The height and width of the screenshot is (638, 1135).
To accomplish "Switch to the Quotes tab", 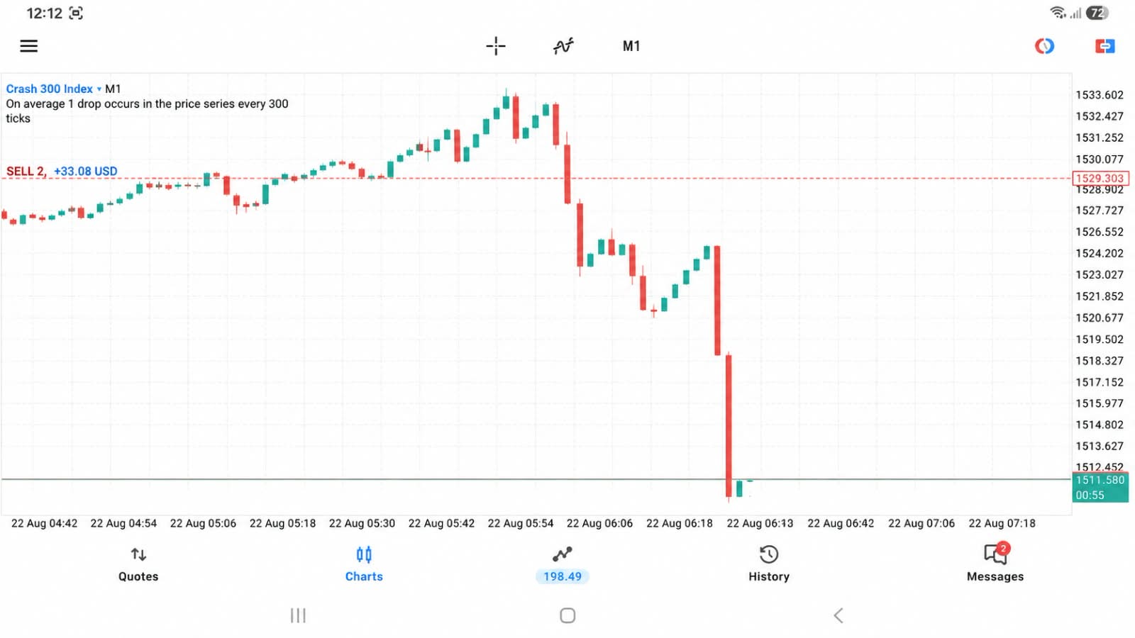I will (138, 564).
